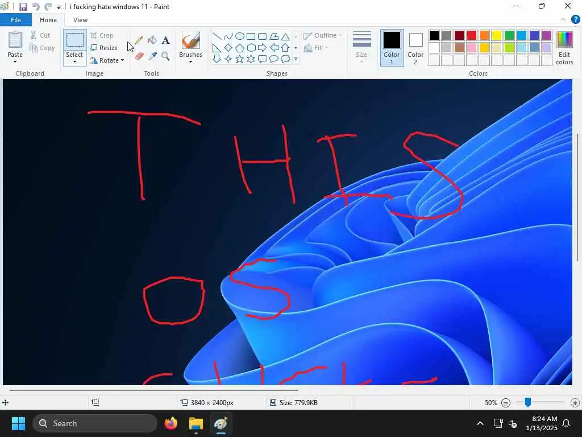Image resolution: width=582 pixels, height=437 pixels.
Task: Choose the Up arrow shape
Action: (x=285, y=48)
